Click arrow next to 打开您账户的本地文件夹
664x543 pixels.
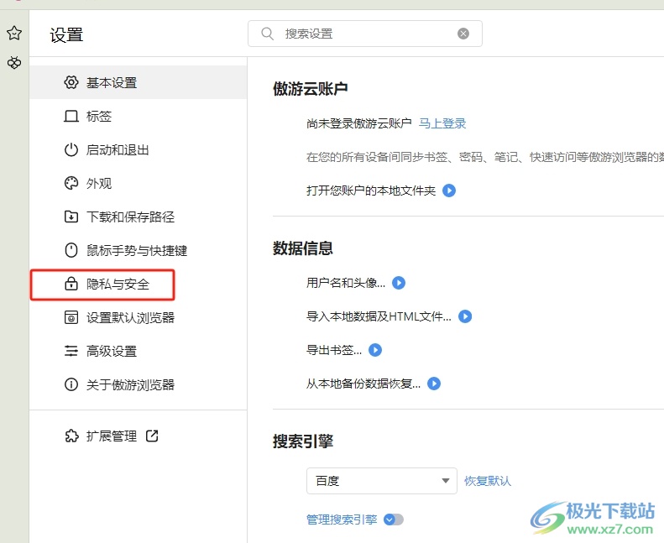449,191
